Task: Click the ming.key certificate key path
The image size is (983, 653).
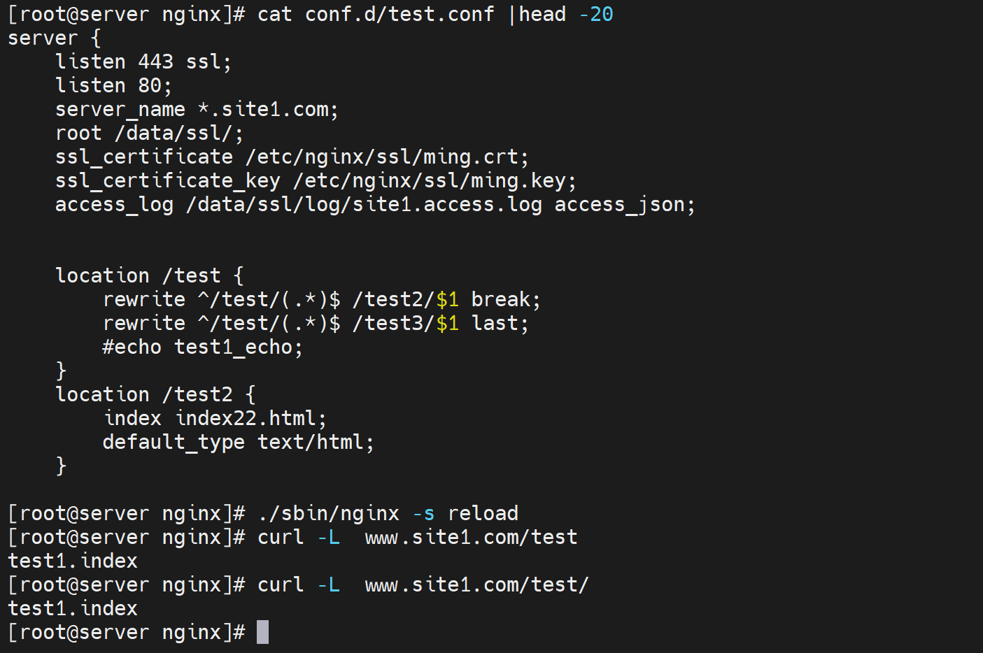Action: tap(434, 180)
